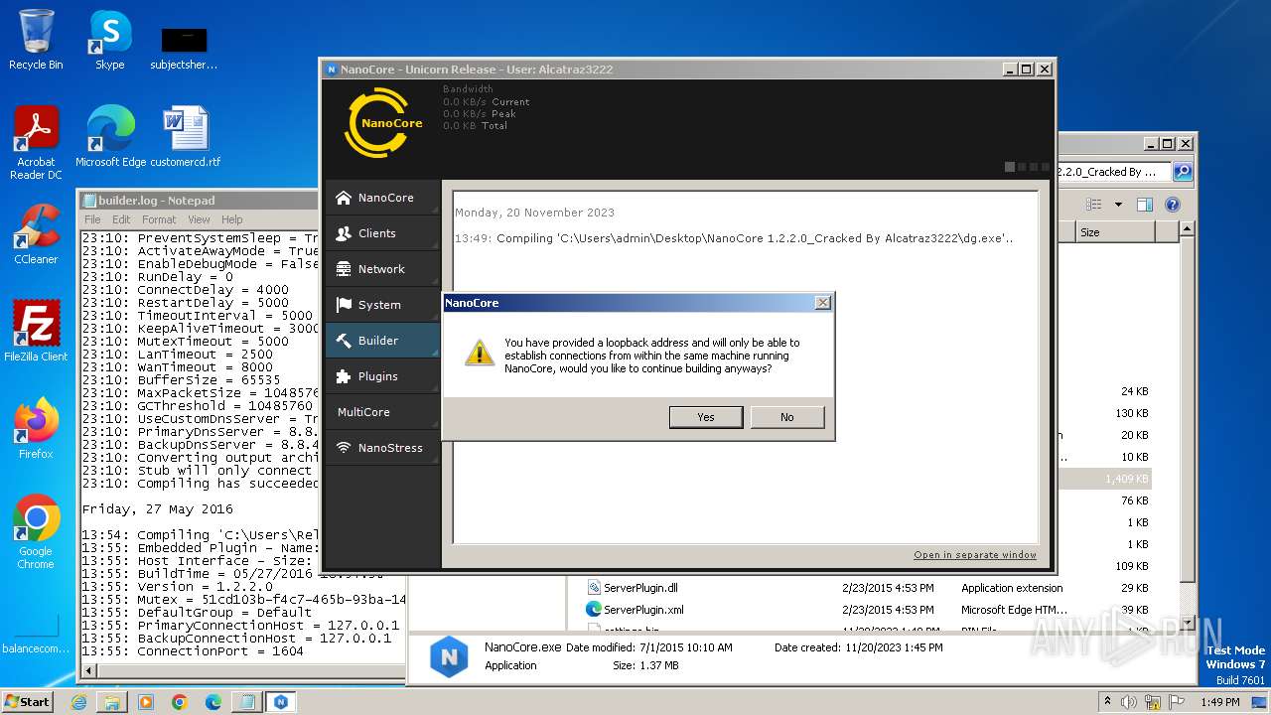The width and height of the screenshot is (1271, 715).
Task: Click the puzzle icon beside Plugins
Action: 344,376
